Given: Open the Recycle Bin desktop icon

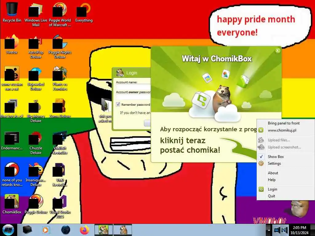Looking at the screenshot, I should pos(12,12).
